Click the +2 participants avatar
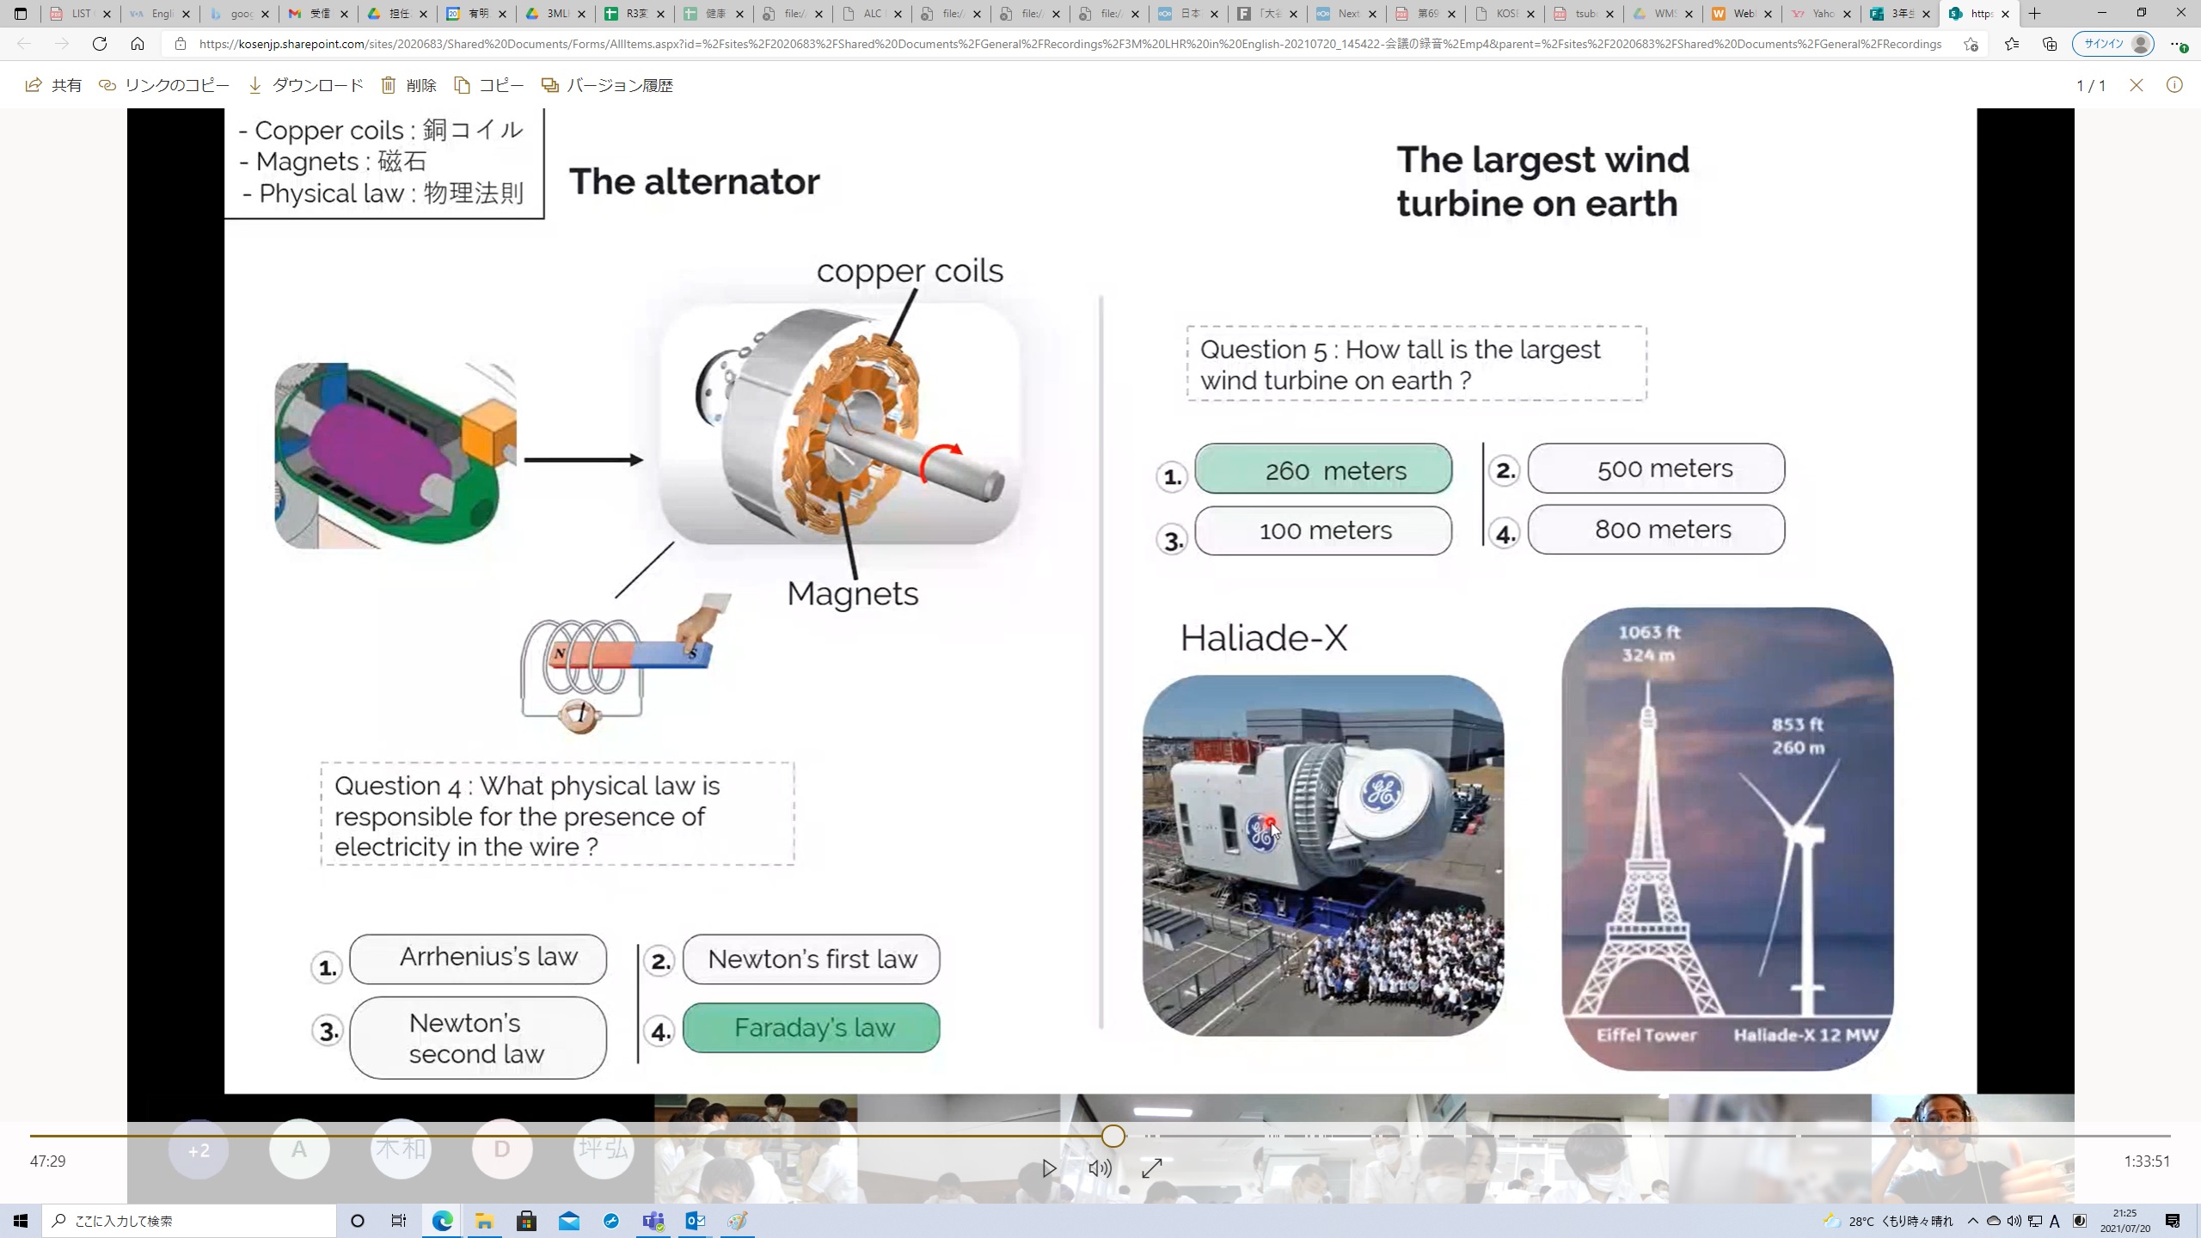This screenshot has width=2201, height=1238. click(x=199, y=1149)
